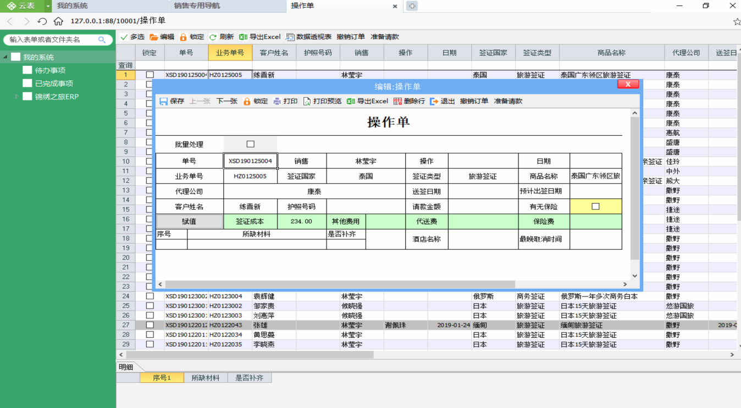The height and width of the screenshot is (408, 741).
Task: Click dialog horizontal scrollbar right arrow
Action: point(625,284)
